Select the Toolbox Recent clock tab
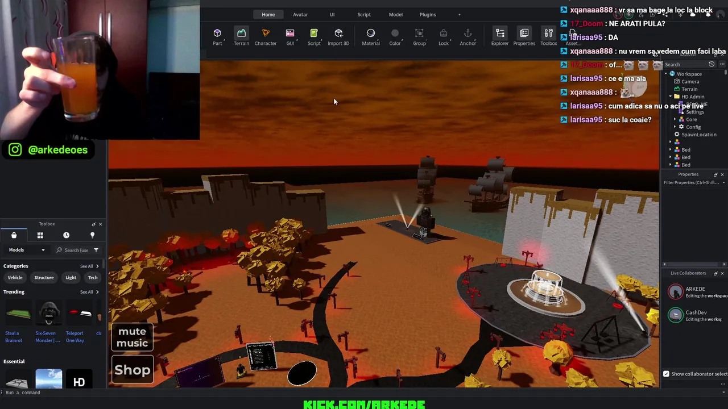Screen dimensions: 728x409 pyautogui.click(x=66, y=235)
